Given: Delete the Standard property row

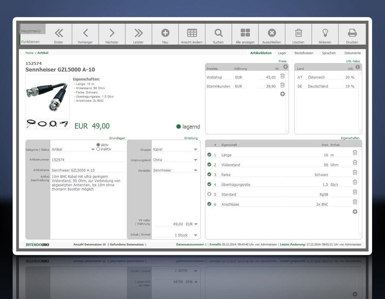Looking at the screenshot, I should point(355,192).
